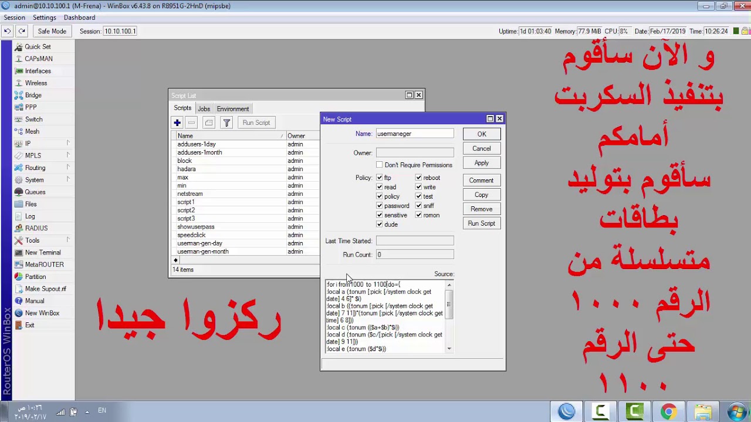Open the Dashboard menu

(x=79, y=18)
